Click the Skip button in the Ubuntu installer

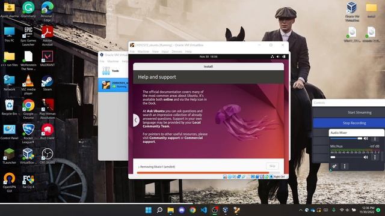pos(273,166)
